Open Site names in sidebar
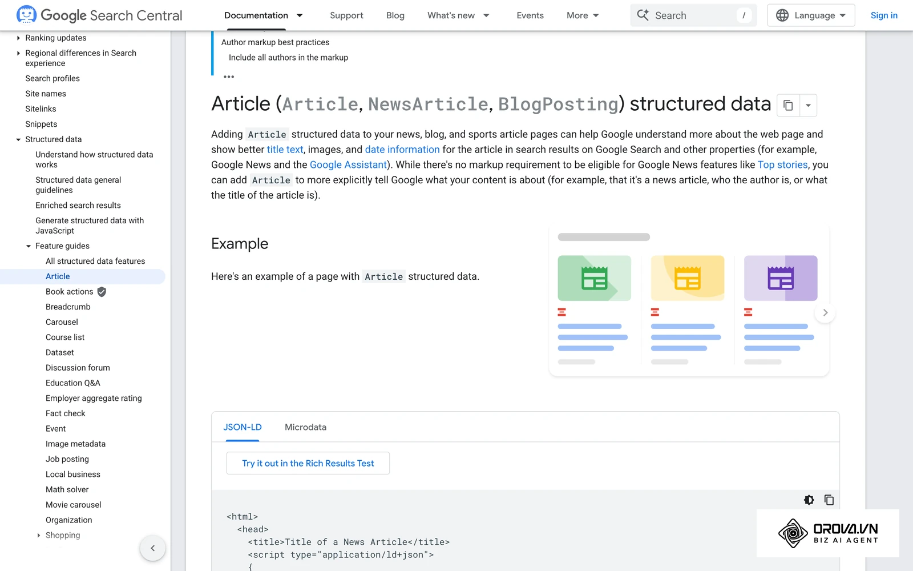The width and height of the screenshot is (913, 571). [x=46, y=94]
